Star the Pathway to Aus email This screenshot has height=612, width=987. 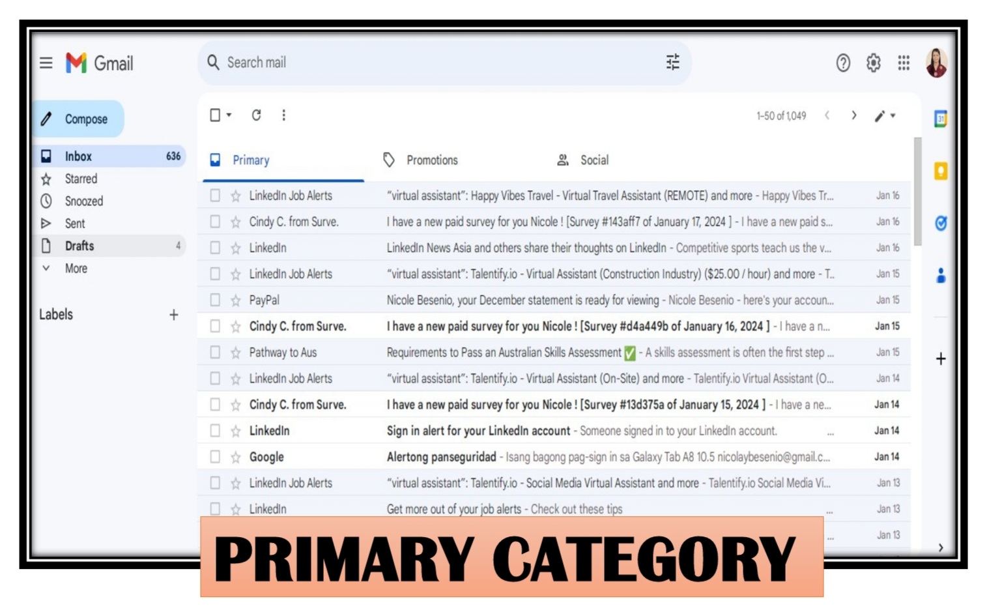[236, 353]
